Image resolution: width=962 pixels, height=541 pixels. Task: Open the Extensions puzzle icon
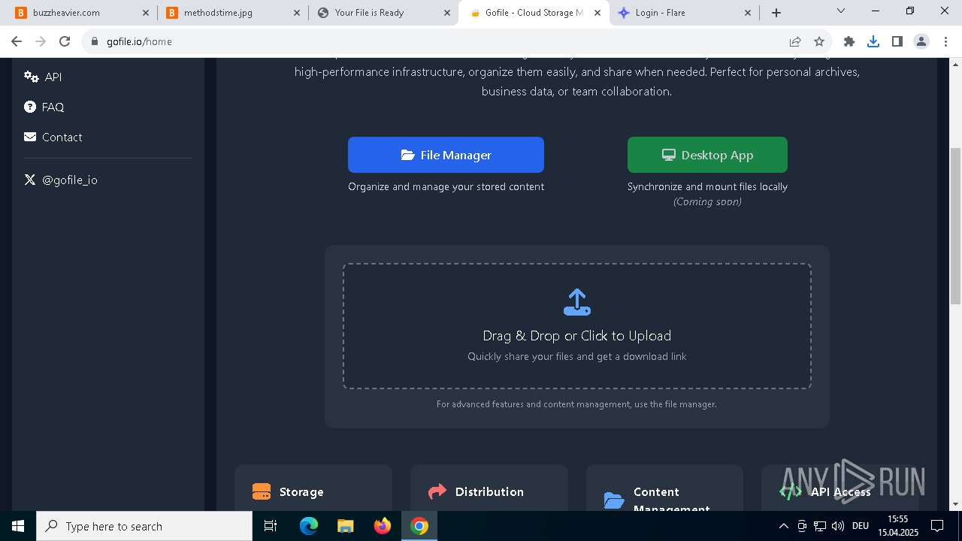pyautogui.click(x=849, y=41)
